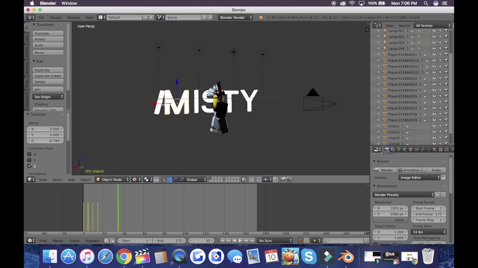The height and width of the screenshot is (268, 478).
Task: Open the Render menu in info header
Action: pos(56,17)
